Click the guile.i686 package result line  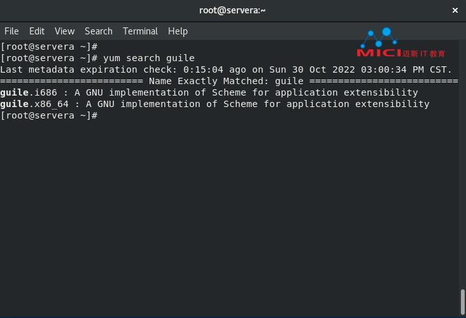[209, 92]
